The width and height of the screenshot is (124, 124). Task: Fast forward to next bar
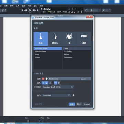(34, 10)
